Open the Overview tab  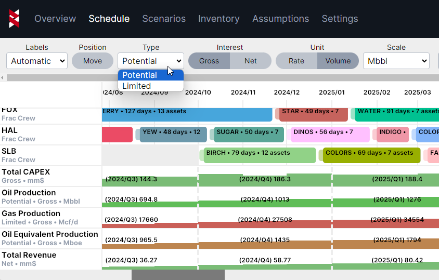point(55,19)
